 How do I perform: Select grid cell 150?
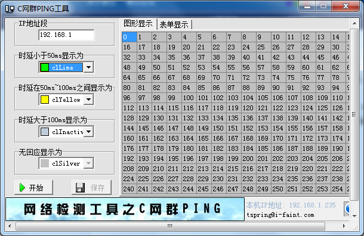218,128
